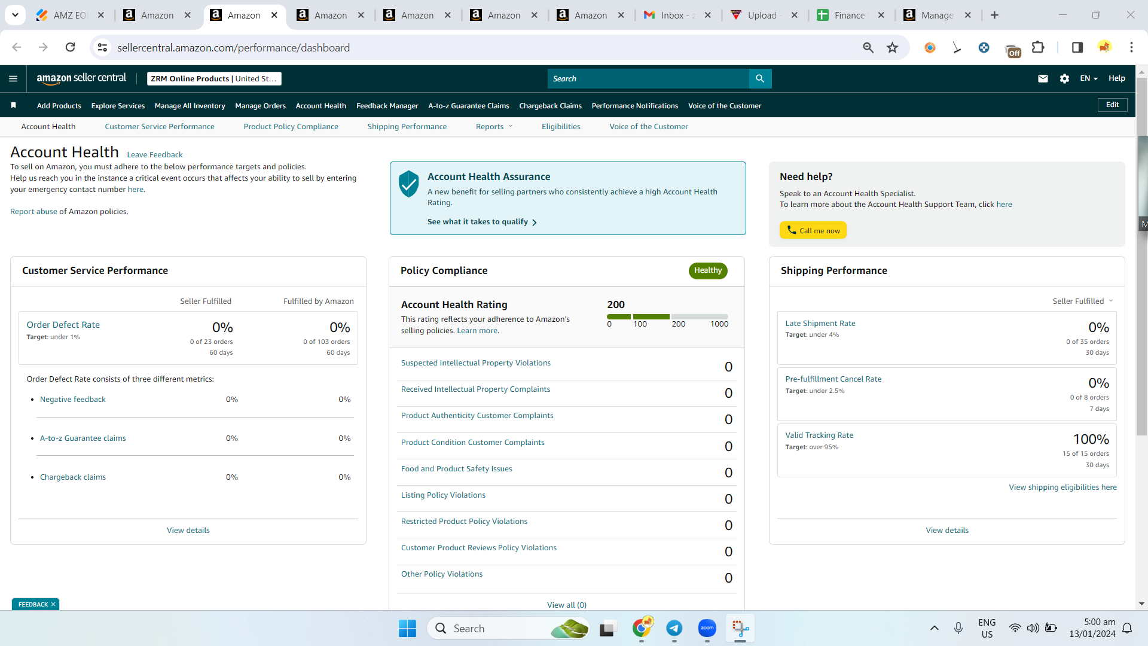Open the Late Shipment Rate link
1148x646 pixels.
pyautogui.click(x=820, y=323)
